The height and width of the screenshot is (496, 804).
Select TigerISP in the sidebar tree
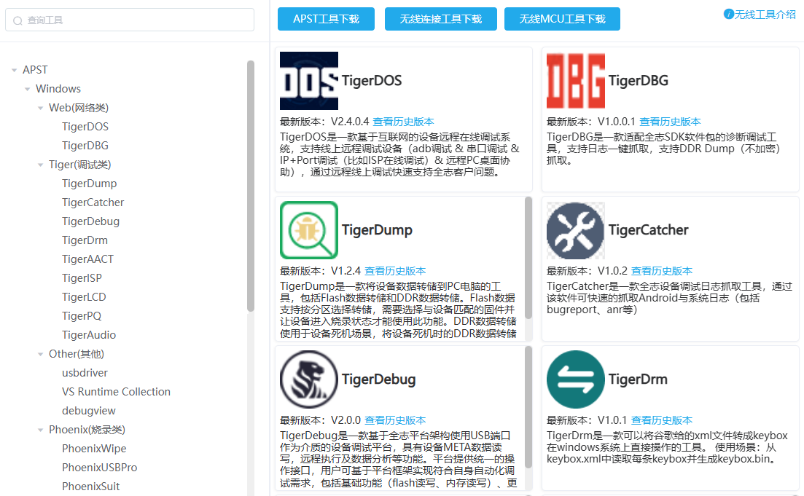coord(82,278)
